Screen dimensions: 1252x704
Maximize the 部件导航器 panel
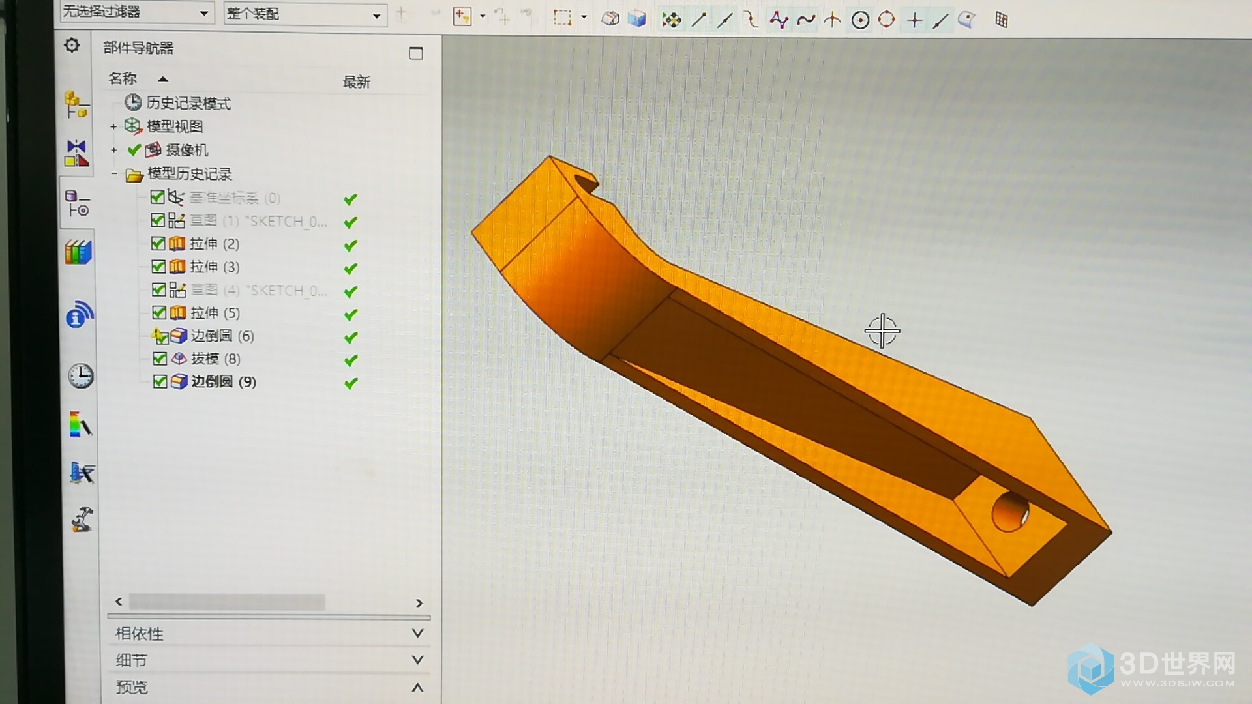coord(415,53)
